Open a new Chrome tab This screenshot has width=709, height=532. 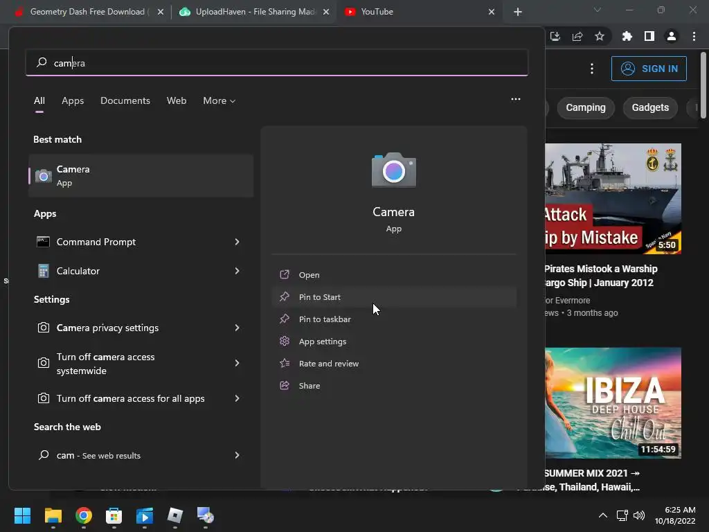click(518, 12)
